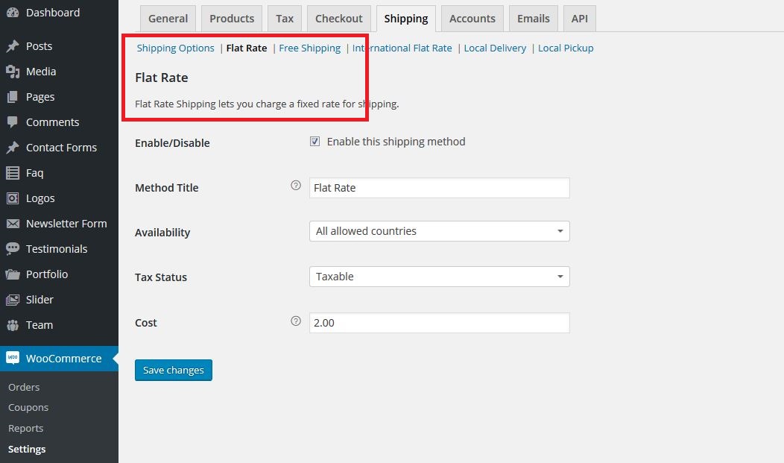
Task: Open the Tax settings tab
Action: coord(285,19)
